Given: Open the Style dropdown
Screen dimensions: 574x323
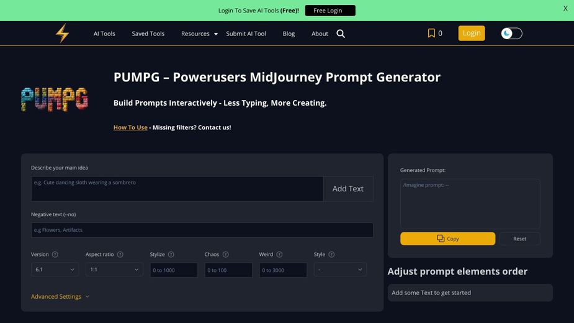Looking at the screenshot, I should coord(340,270).
